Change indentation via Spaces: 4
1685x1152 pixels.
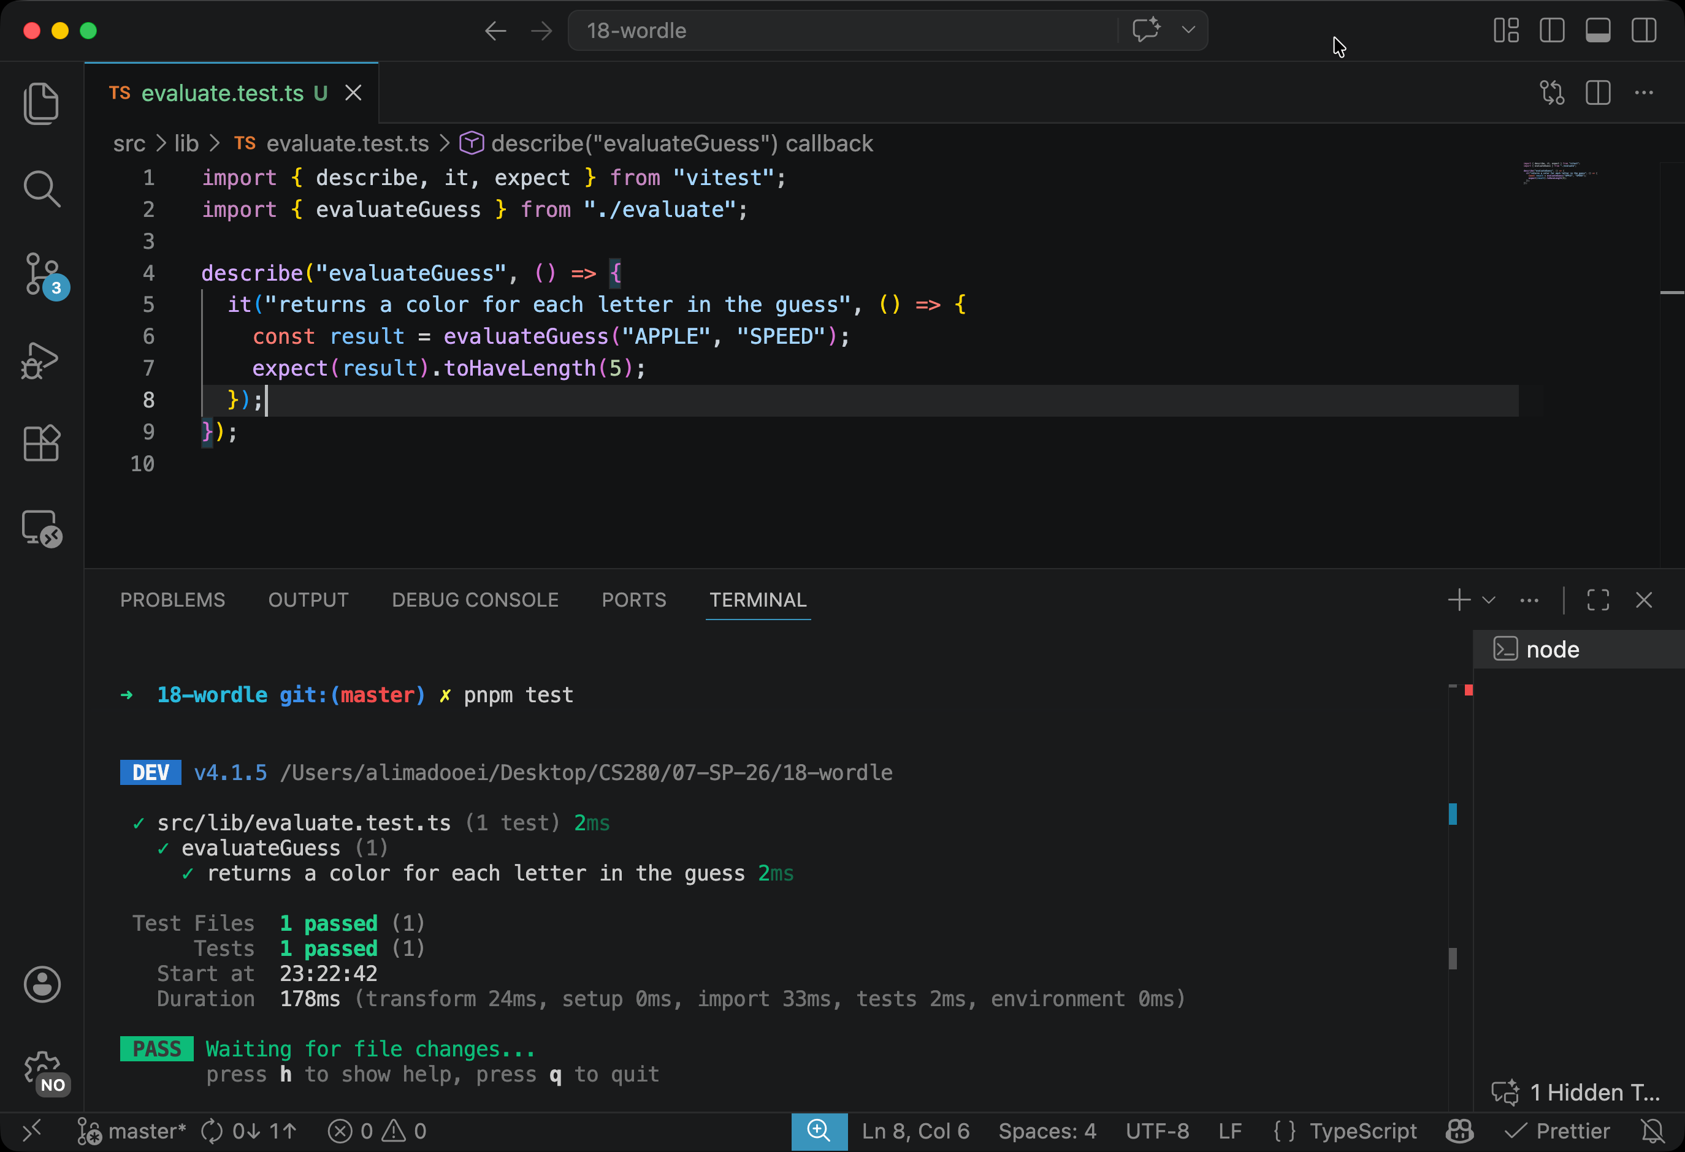click(x=1048, y=1131)
